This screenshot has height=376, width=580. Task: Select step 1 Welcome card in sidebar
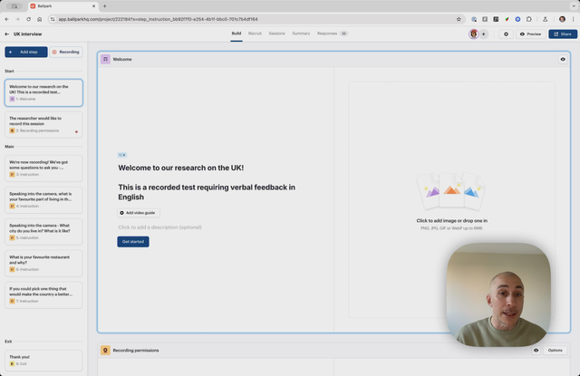(x=43, y=92)
